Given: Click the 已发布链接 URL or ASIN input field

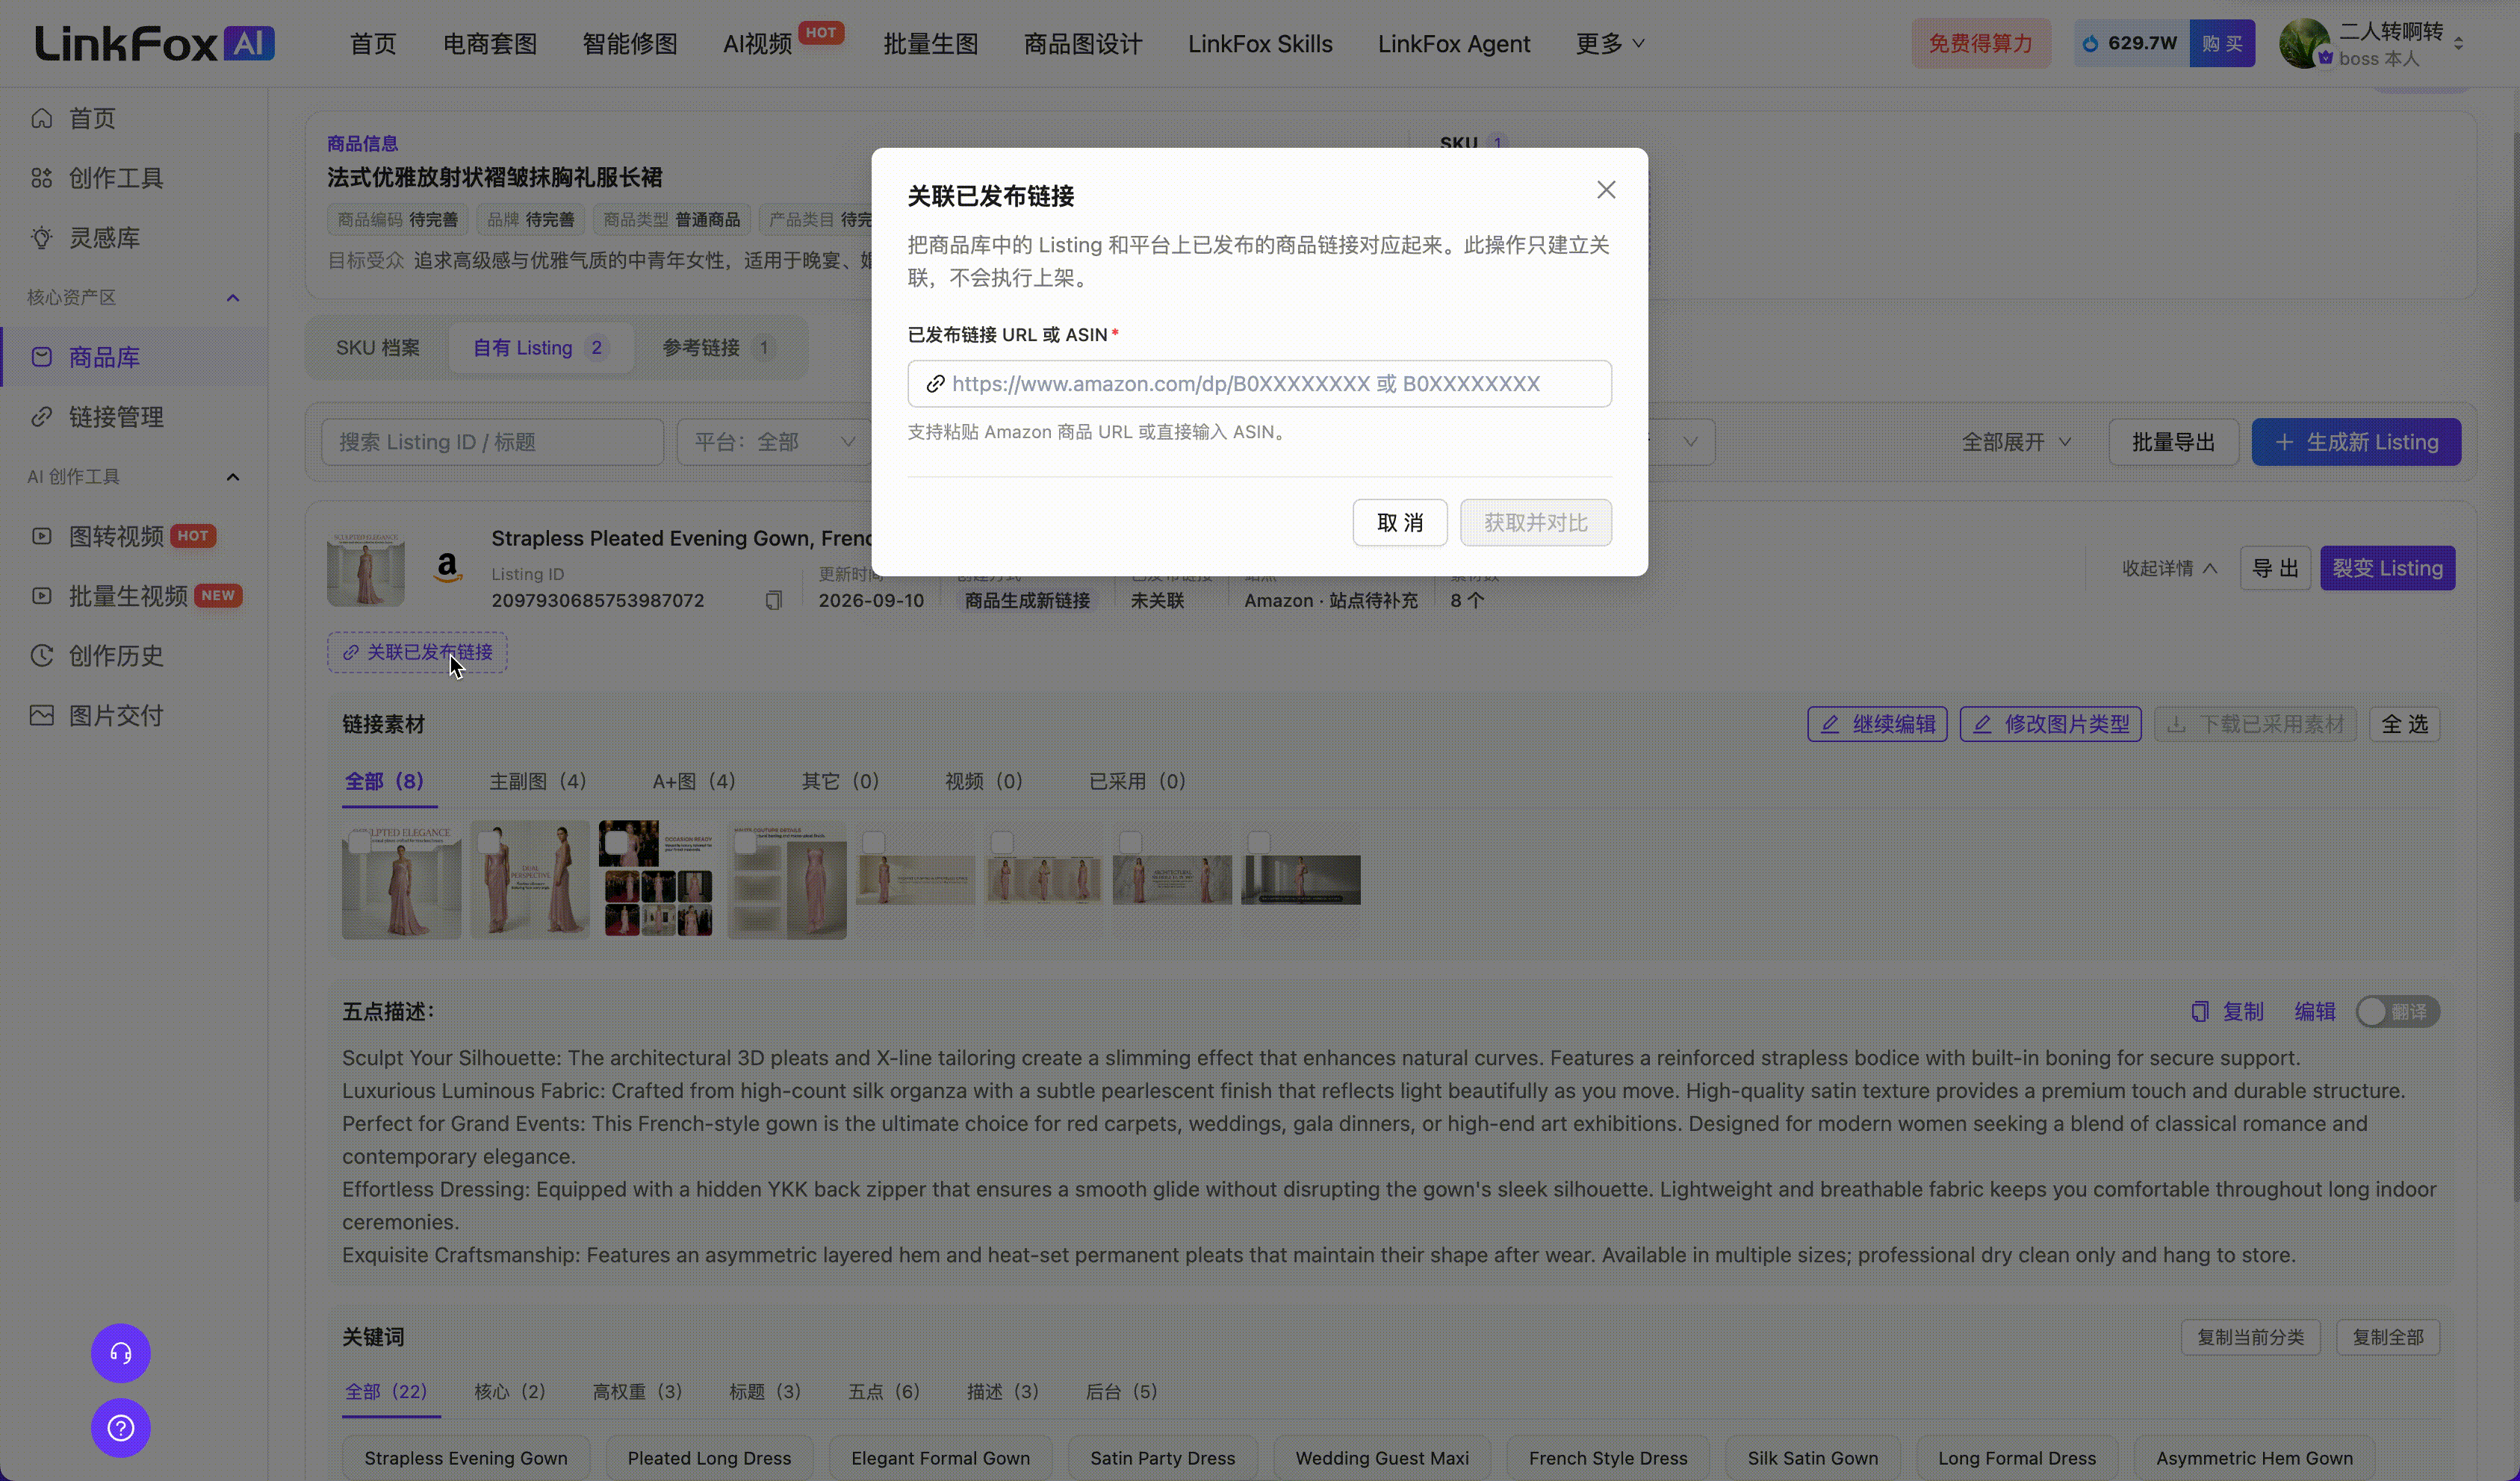Looking at the screenshot, I should click(1259, 384).
